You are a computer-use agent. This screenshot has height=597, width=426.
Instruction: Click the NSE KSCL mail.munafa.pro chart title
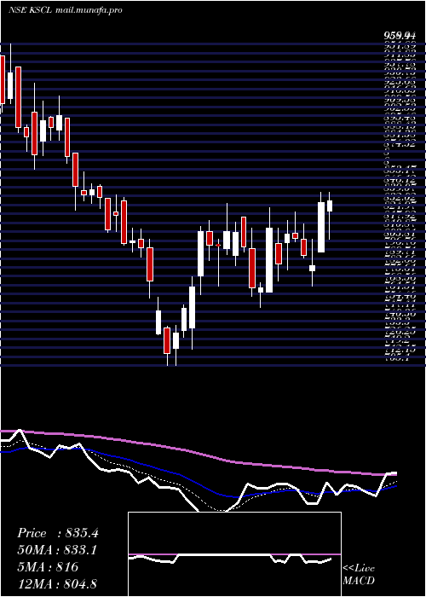pyautogui.click(x=66, y=10)
